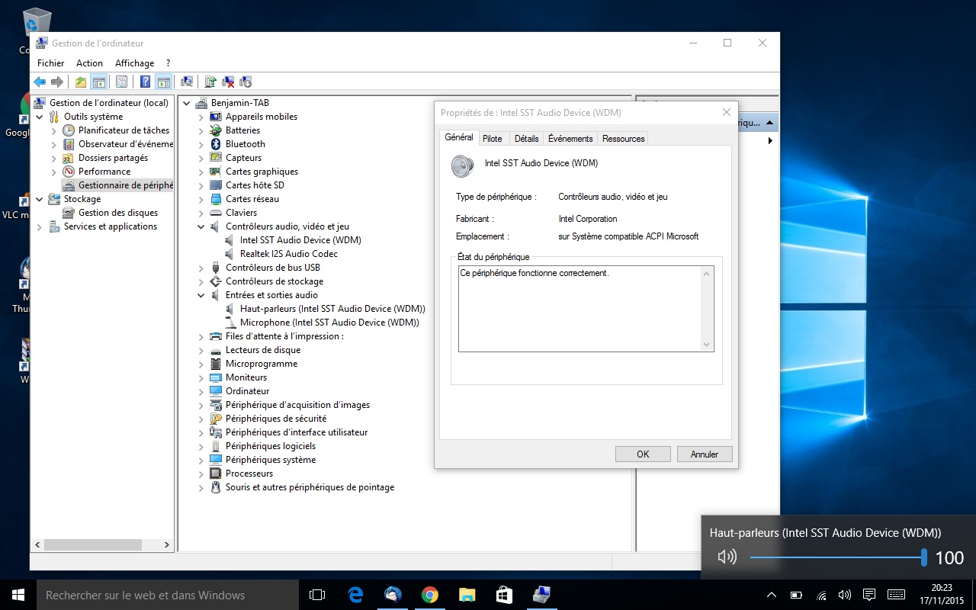Select Gestion des disques in left tree

click(x=117, y=213)
